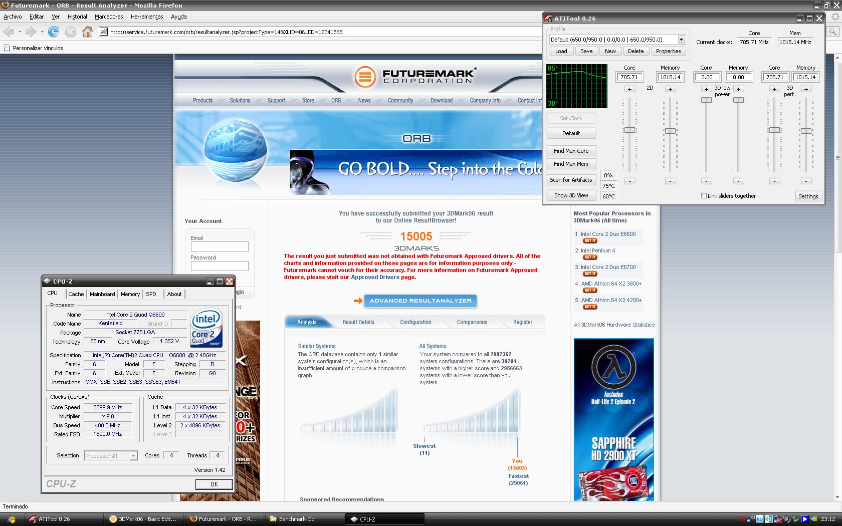Viewport: 842px width, 526px height.
Task: Open the Marcadores menu
Action: tap(109, 17)
